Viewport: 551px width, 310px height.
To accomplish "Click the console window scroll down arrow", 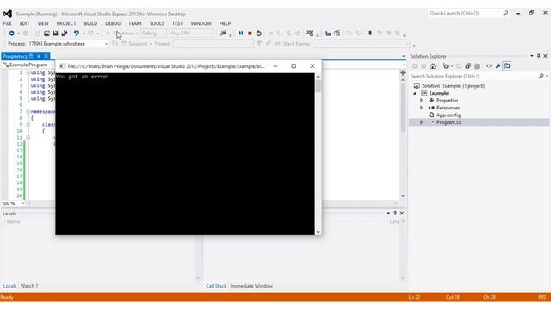I will (x=318, y=232).
